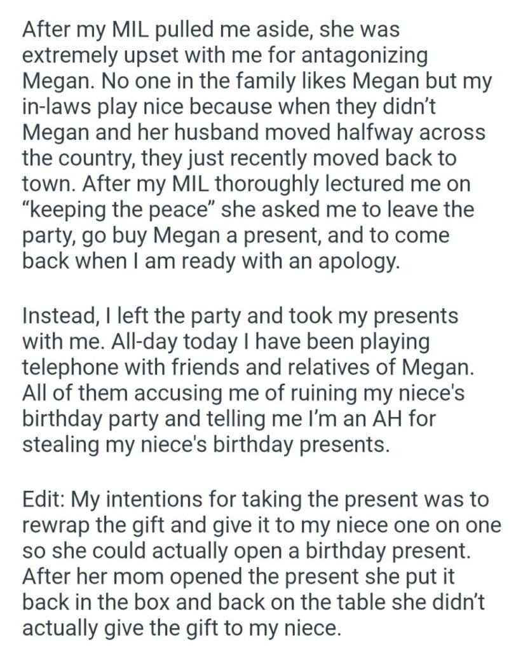Click the word "antagonizing" in first paragraph
This screenshot has height=651, width=523.
[361, 57]
